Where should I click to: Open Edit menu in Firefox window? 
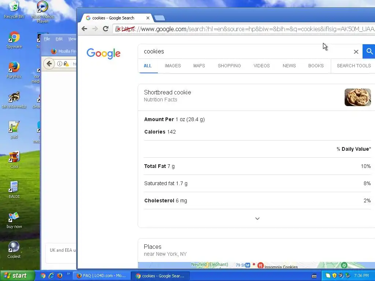[x=59, y=39]
